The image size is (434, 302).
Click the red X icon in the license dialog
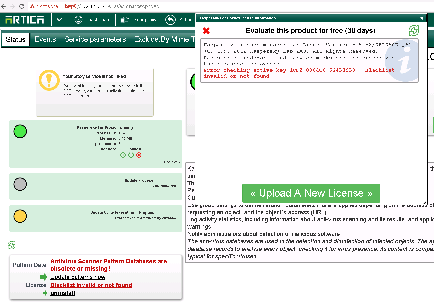coord(206,31)
